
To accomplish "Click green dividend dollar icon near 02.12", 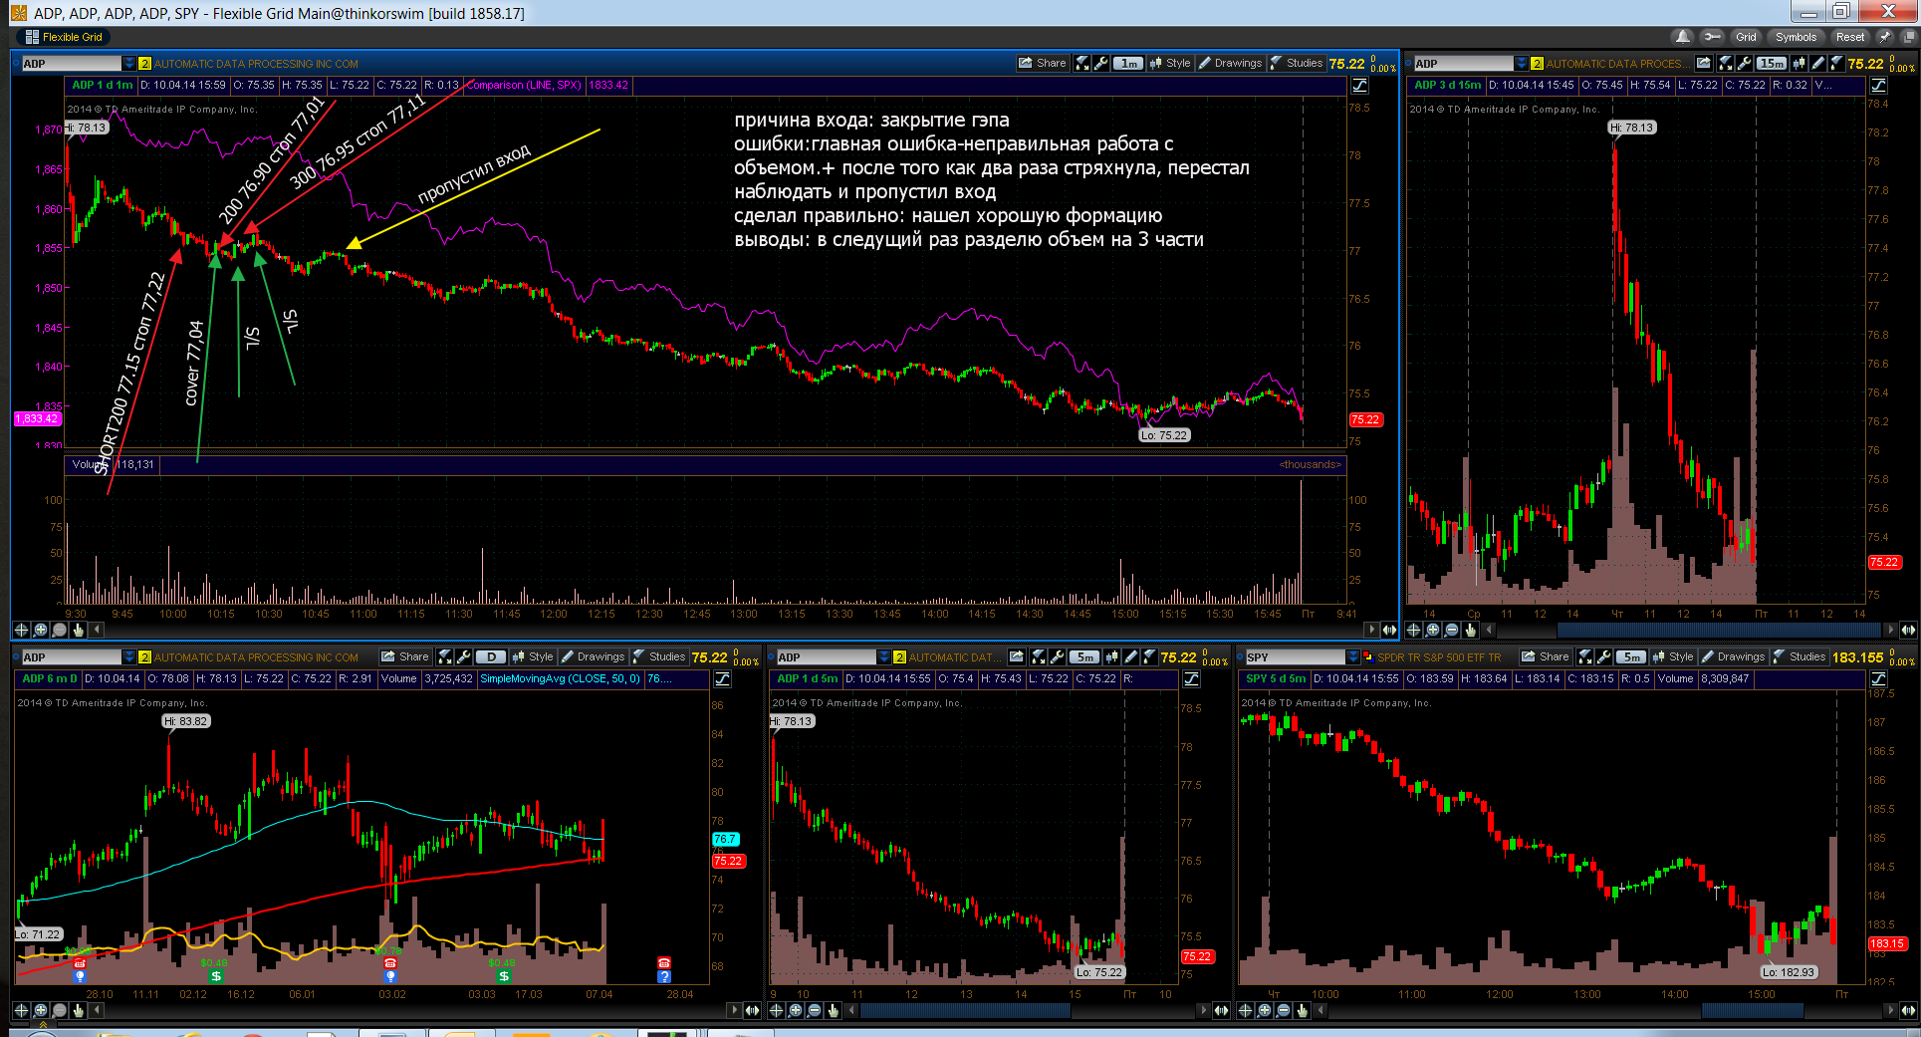I will click(x=216, y=976).
